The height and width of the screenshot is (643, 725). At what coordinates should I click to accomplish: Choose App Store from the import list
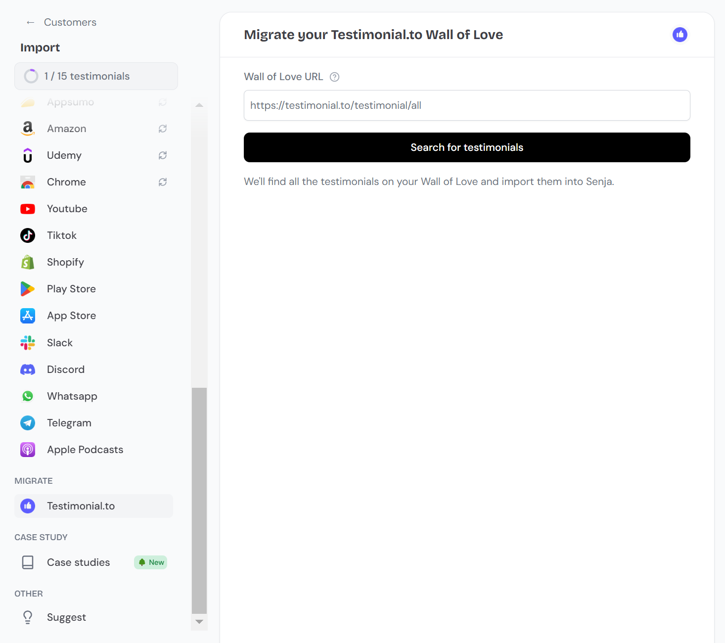point(93,316)
